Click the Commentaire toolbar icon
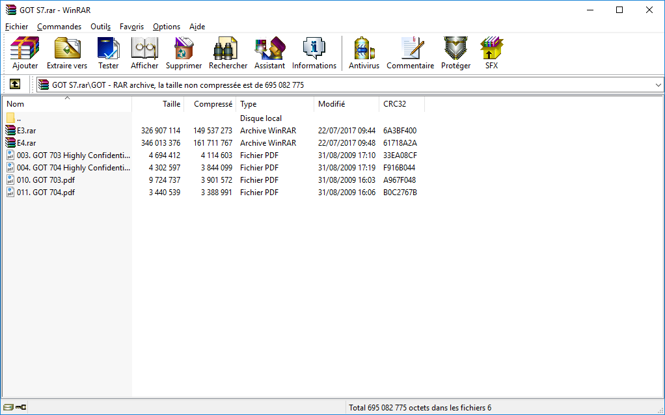 click(x=412, y=48)
